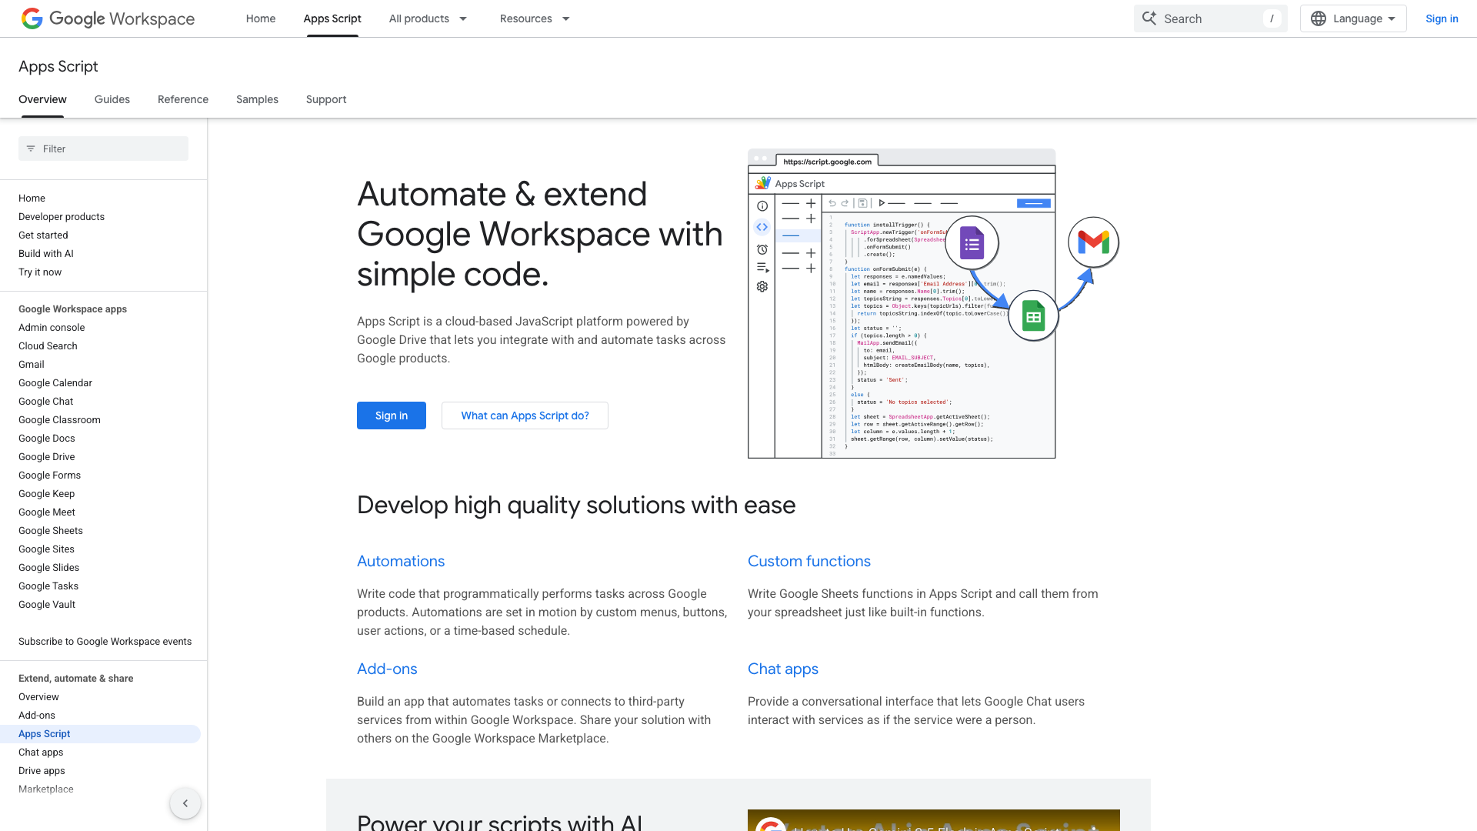Focus the Search input field
Viewport: 1477px width, 831px height.
[x=1211, y=18]
